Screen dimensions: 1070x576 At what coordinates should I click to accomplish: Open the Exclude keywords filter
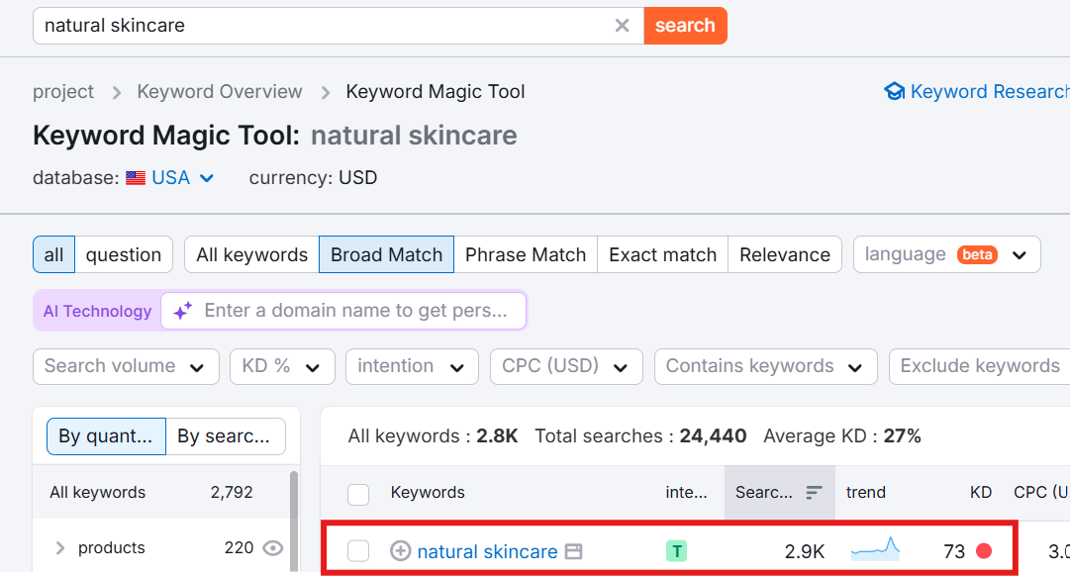(980, 366)
